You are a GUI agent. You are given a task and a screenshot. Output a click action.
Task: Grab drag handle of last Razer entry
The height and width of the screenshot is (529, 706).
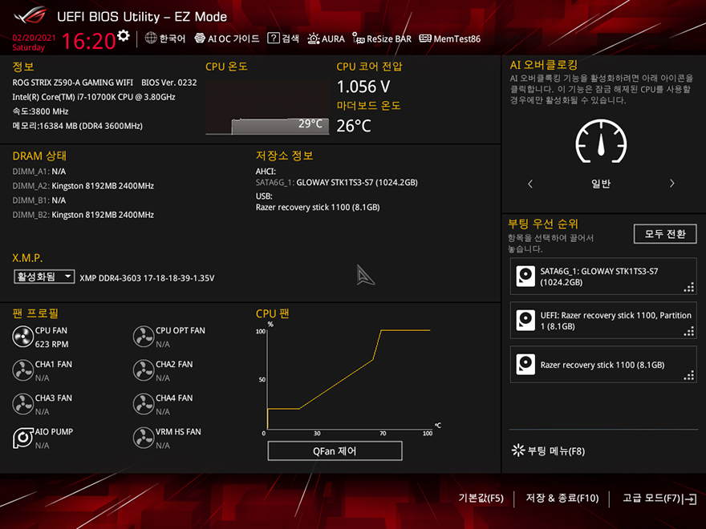click(x=689, y=376)
